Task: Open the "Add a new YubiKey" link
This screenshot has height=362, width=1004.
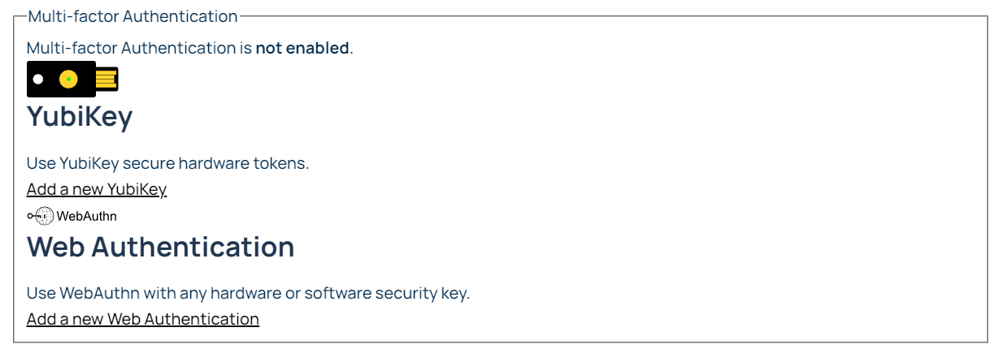Action: (x=97, y=189)
